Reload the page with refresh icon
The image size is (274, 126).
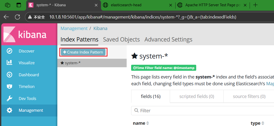[x=17, y=17]
